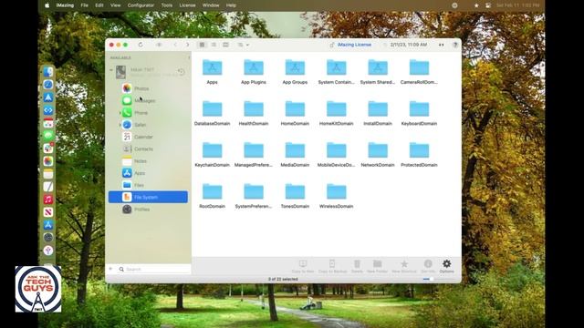Select the HomeKitDomain folder
The height and width of the screenshot is (328, 584).
click(337, 109)
